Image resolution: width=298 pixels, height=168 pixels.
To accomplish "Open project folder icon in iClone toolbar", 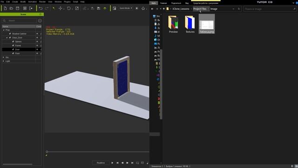I will (11, 8).
